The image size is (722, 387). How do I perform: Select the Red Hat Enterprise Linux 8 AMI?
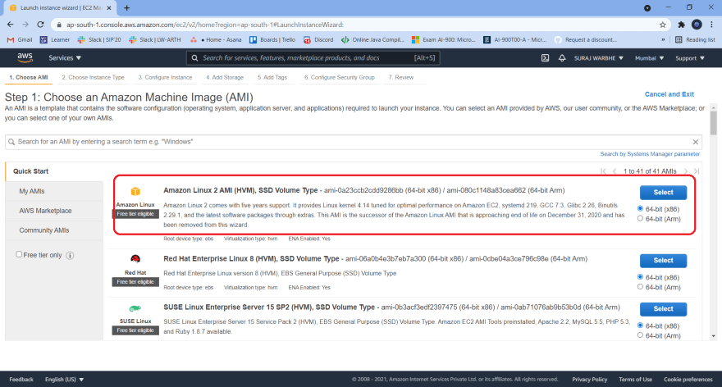pos(663,261)
